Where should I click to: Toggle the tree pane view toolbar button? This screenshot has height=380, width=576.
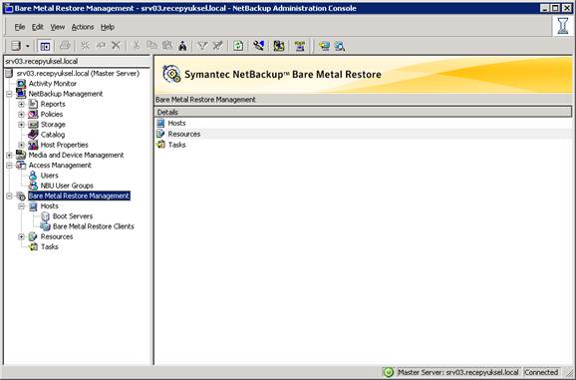click(45, 46)
